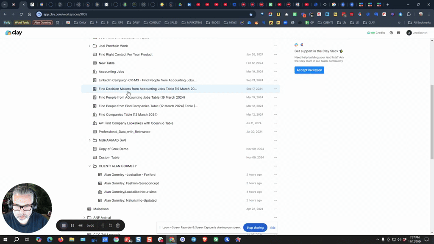Open the help icon next to Credits
This screenshot has width=434, height=244.
pyautogui.click(x=391, y=33)
